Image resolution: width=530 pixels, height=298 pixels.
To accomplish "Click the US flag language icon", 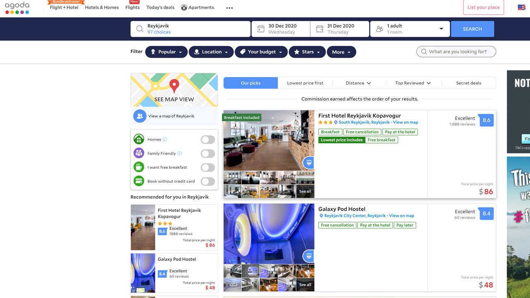I will tap(522, 7).
